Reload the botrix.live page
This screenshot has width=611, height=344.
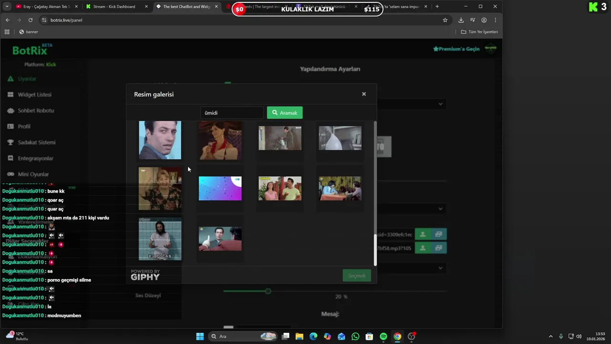coord(31,20)
